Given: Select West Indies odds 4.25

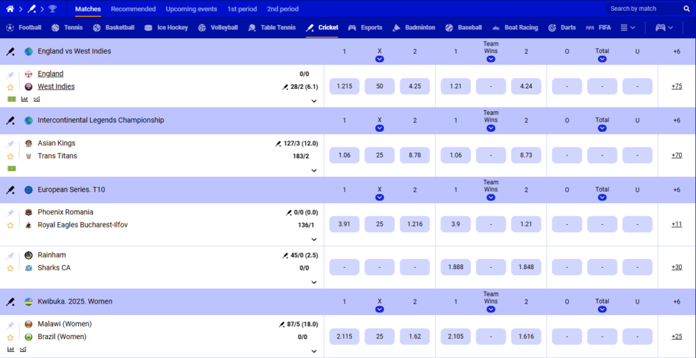Looking at the screenshot, I should pos(415,86).
